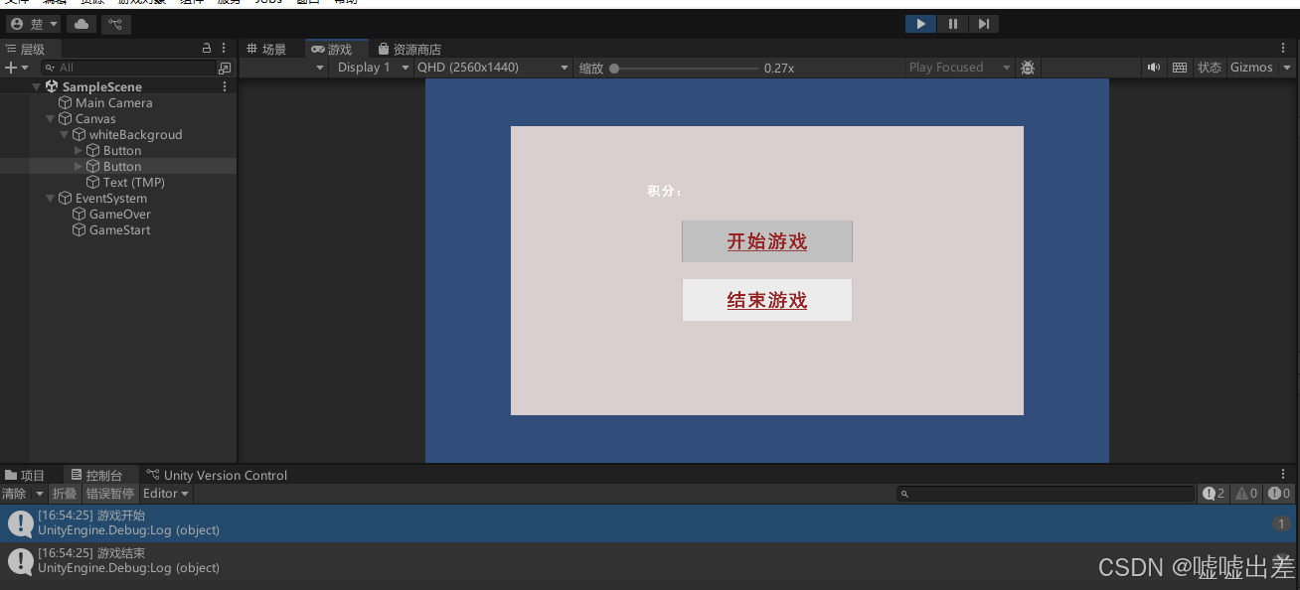Click the 清除 clear console button
The image size is (1300, 590).
[x=15, y=494]
